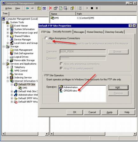Screen dimensions: 138x142
Task: Click the Properties toolbar icon
Action: (x=55, y=8)
